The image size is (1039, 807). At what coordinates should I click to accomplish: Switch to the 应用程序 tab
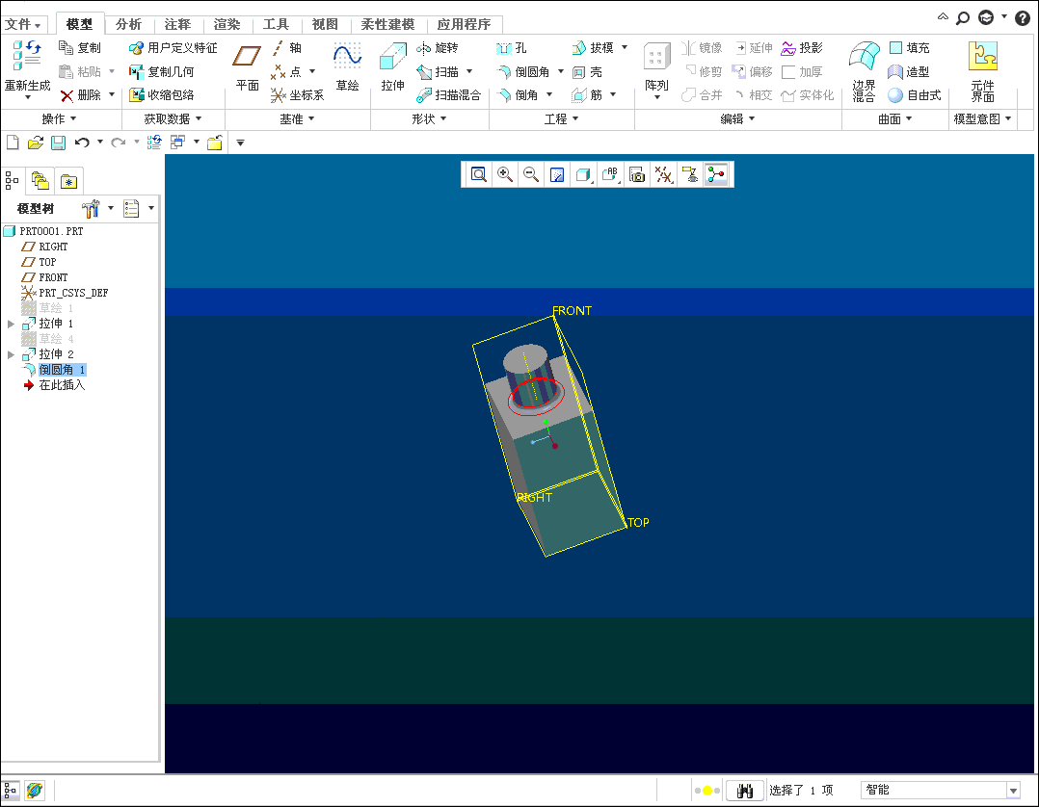point(464,24)
